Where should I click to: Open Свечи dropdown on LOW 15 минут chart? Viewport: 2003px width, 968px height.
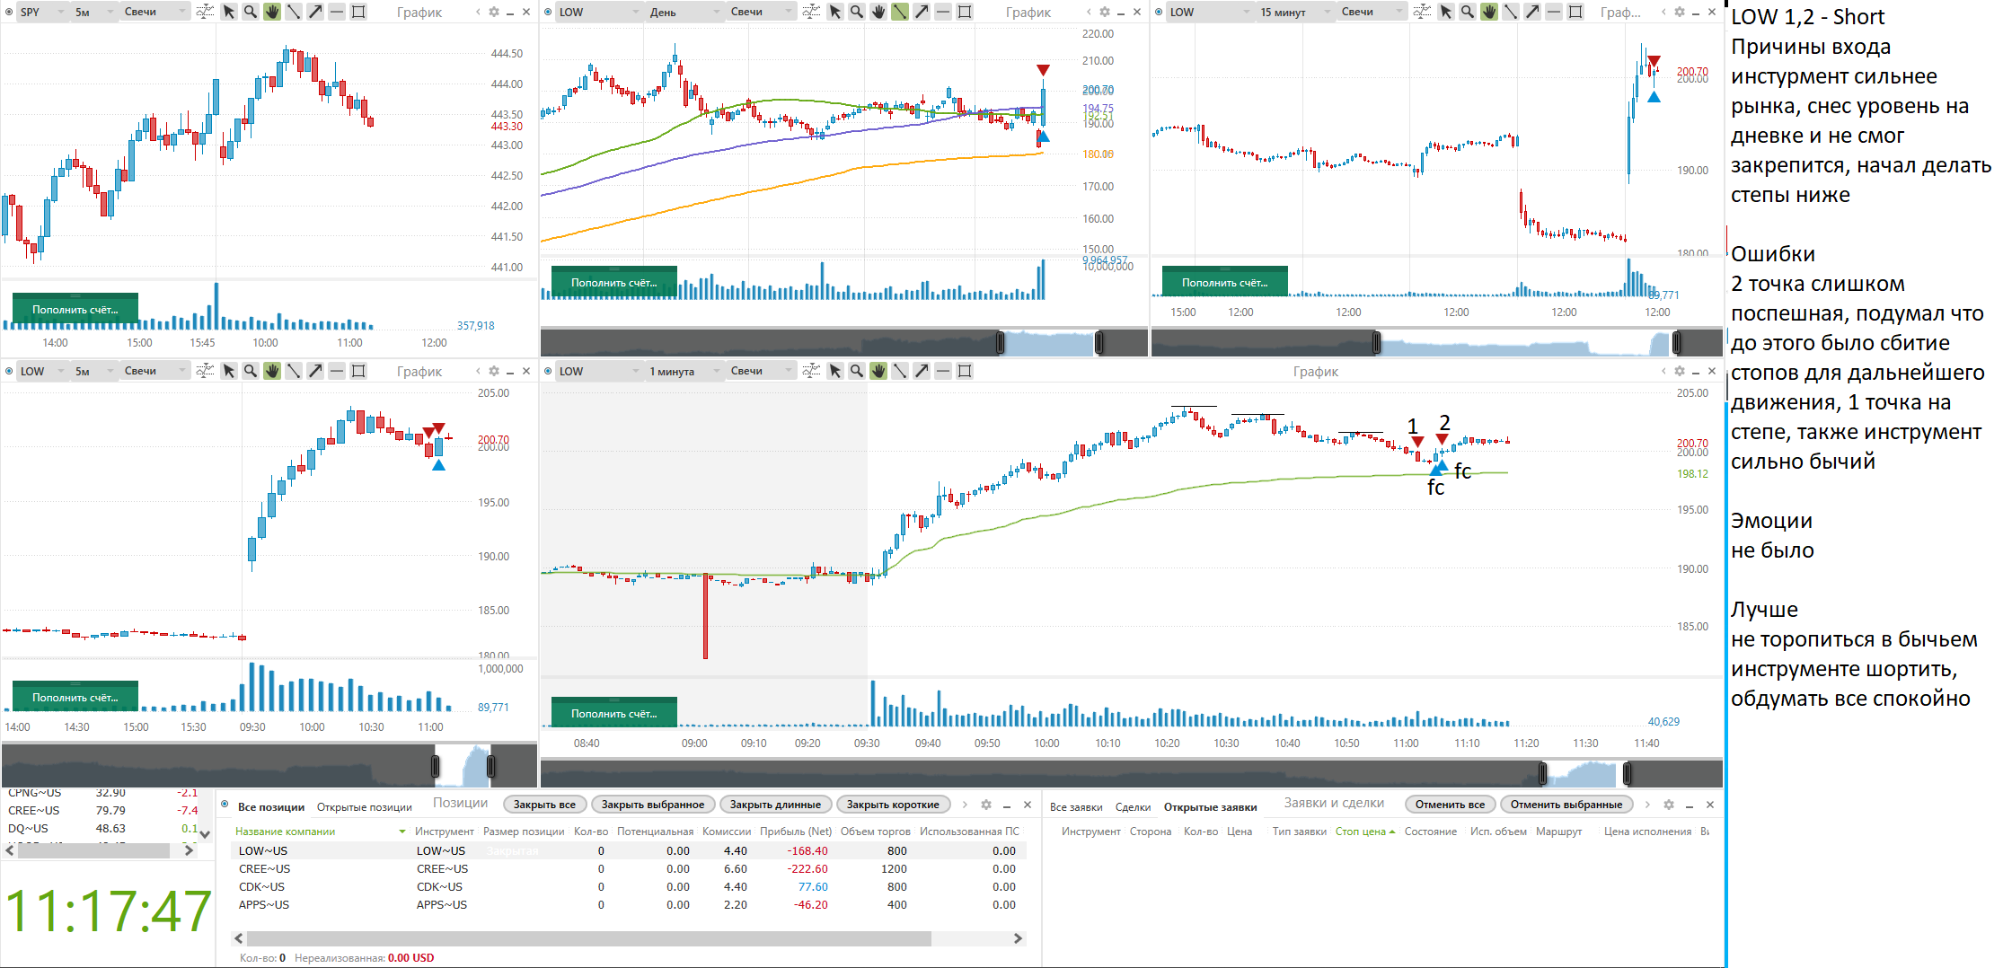(1372, 12)
